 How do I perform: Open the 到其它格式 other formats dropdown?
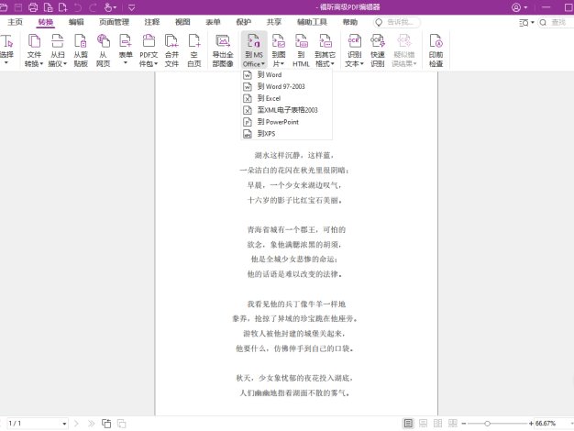click(x=326, y=50)
